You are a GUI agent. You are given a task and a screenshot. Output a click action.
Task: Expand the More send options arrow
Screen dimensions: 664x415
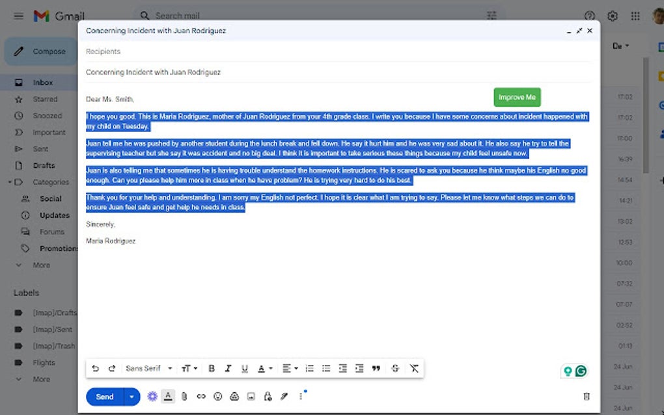130,396
